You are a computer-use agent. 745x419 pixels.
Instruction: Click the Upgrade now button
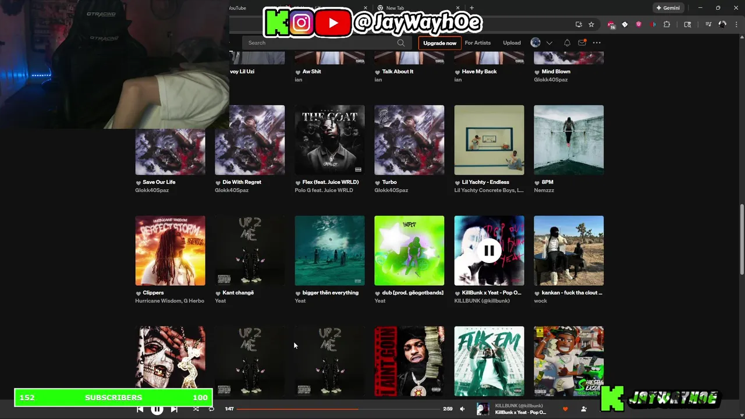point(440,43)
